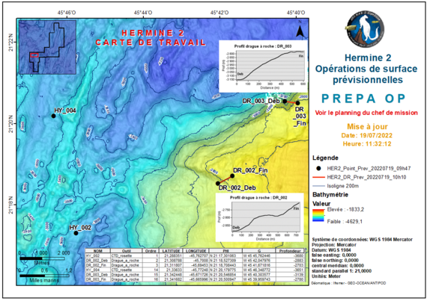Click the LATITUDE column header in table
Viewport: 427px width, 301px height.
tap(170, 251)
